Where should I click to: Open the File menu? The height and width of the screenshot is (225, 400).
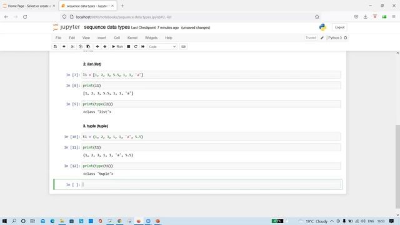(58, 37)
